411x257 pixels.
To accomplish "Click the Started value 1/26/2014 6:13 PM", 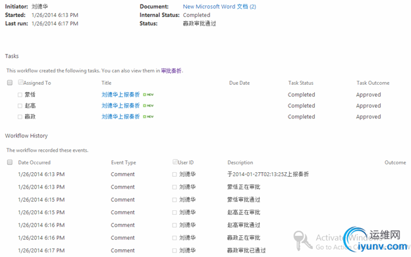I will [x=55, y=15].
